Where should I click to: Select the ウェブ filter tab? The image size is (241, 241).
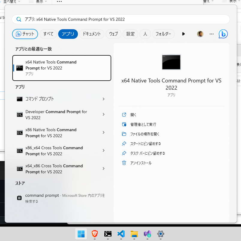tap(113, 34)
